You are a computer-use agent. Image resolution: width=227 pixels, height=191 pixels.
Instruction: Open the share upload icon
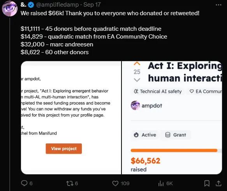tap(218, 183)
